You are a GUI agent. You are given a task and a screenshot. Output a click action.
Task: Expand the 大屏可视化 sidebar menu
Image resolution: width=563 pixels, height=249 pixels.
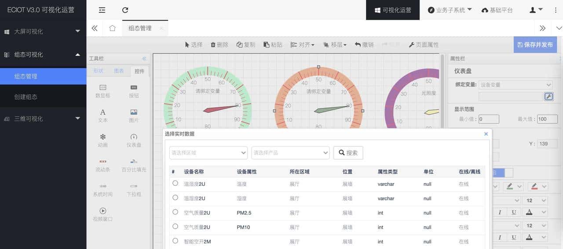[x=43, y=31]
